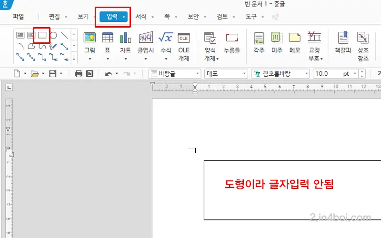Expand the arrow next to new document icon
The image size is (381, 238).
coord(25,73)
